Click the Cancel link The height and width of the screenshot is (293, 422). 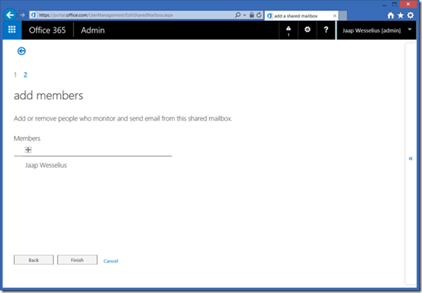pyautogui.click(x=111, y=261)
